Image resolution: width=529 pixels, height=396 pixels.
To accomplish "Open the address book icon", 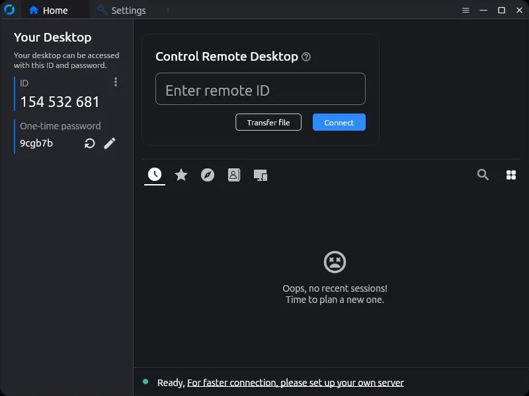I will [x=233, y=175].
